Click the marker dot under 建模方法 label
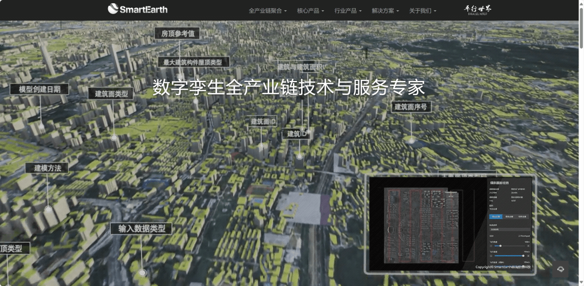The image size is (584, 286). [48, 209]
